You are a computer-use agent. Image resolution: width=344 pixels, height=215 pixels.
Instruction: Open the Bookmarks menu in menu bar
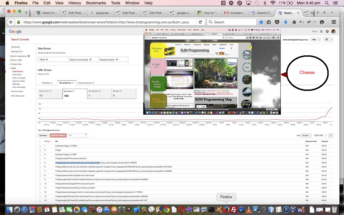coord(96,3)
